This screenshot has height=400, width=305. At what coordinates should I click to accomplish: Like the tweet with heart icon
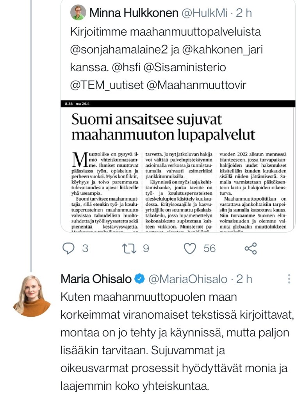click(x=190, y=248)
